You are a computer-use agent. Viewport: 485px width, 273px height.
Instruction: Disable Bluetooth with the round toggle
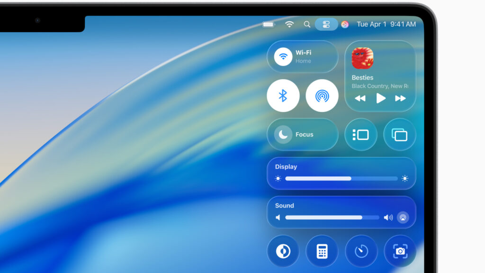(x=283, y=96)
